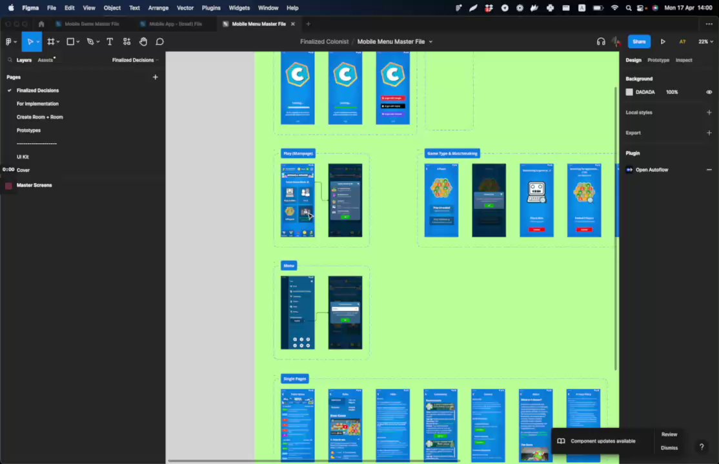Click the Share button

639,42
